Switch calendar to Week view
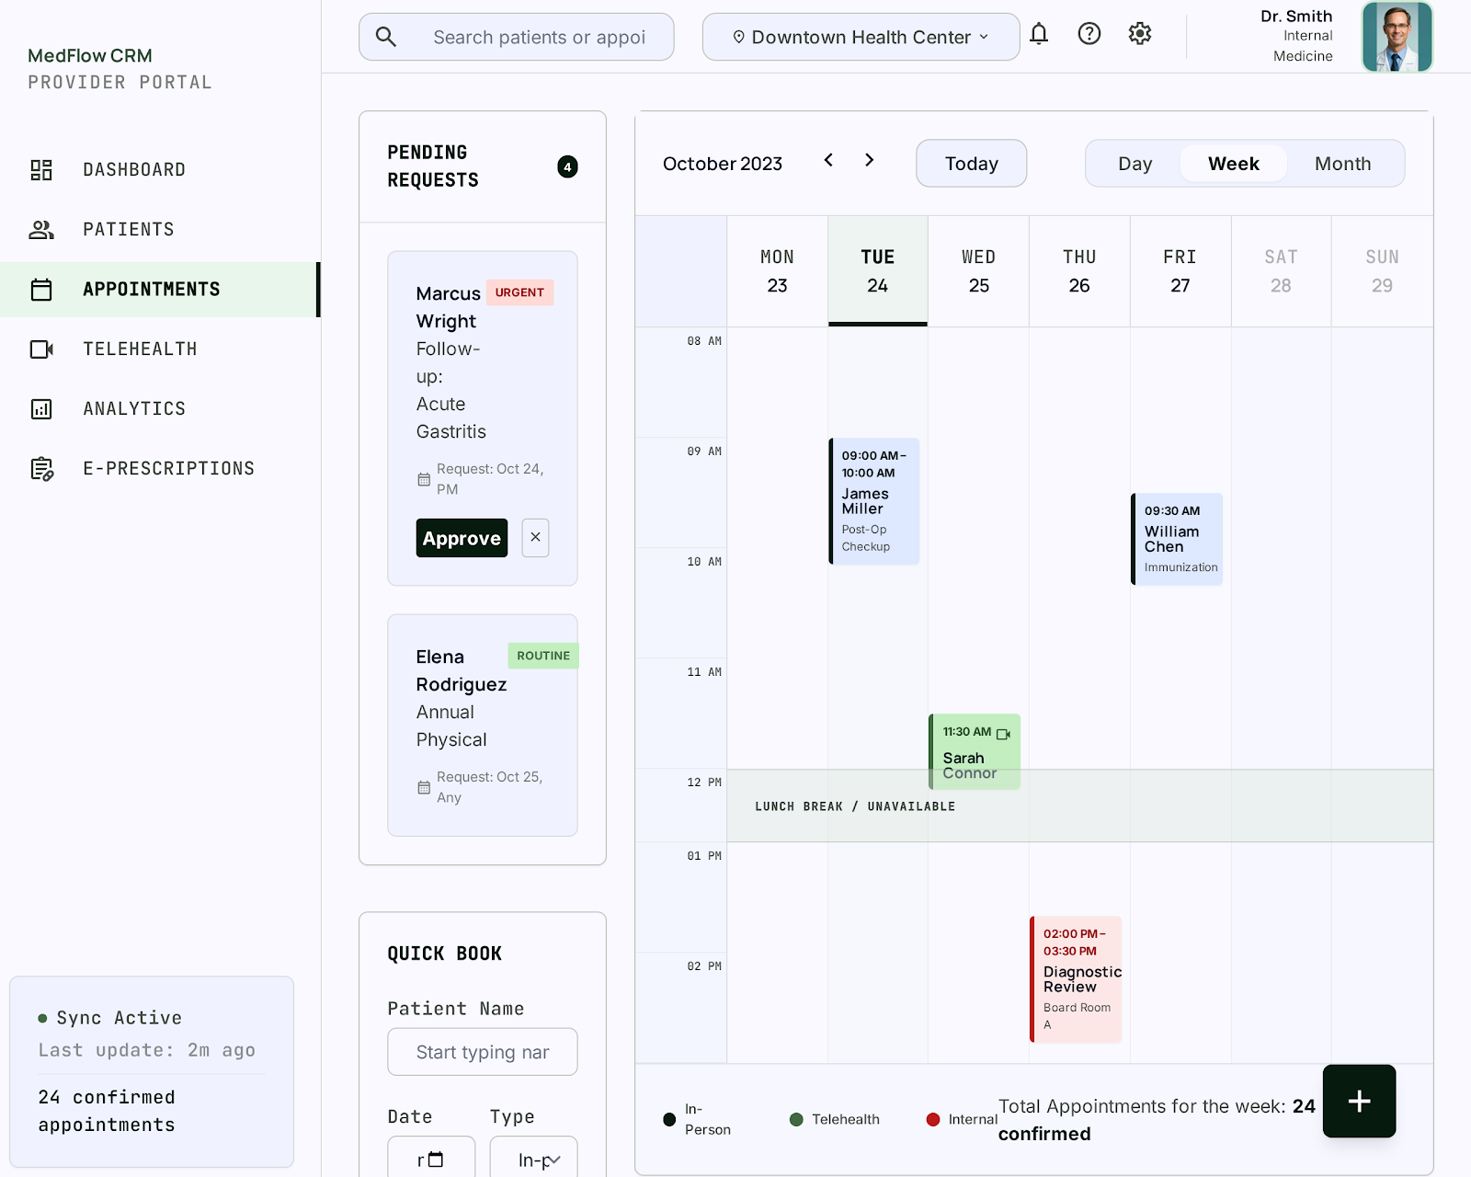1471x1177 pixels. (1233, 164)
